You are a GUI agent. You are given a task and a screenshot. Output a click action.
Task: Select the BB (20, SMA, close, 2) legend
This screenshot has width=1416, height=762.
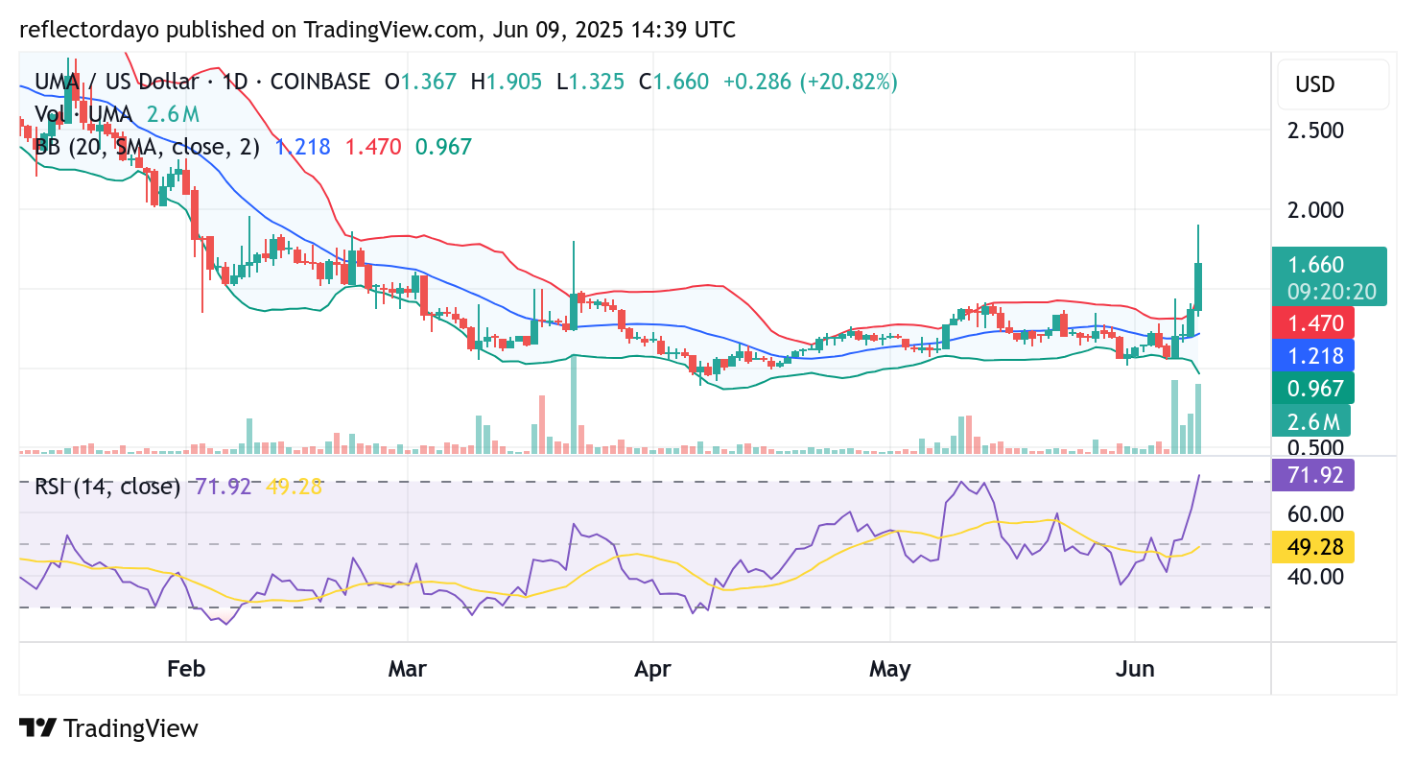tap(148, 147)
